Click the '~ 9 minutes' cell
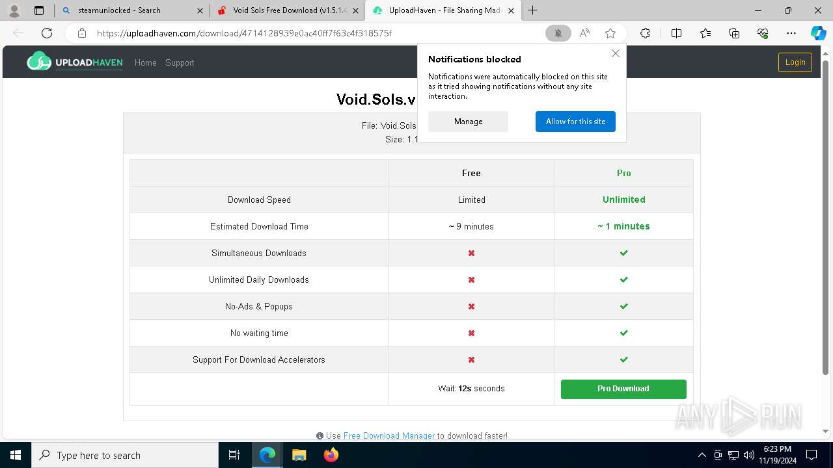The height and width of the screenshot is (468, 833). pyautogui.click(x=471, y=226)
